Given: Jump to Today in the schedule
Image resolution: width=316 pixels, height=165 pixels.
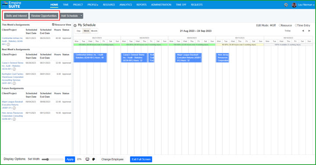Looking at the screenshot, I should (x=287, y=31).
